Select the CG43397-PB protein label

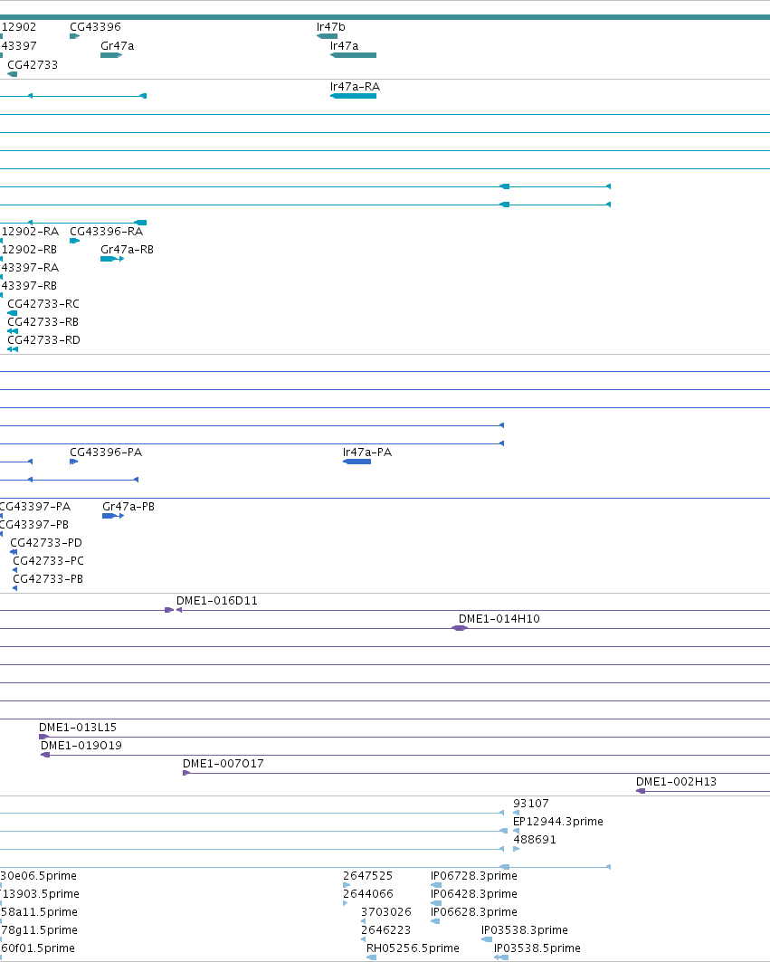coord(34,525)
